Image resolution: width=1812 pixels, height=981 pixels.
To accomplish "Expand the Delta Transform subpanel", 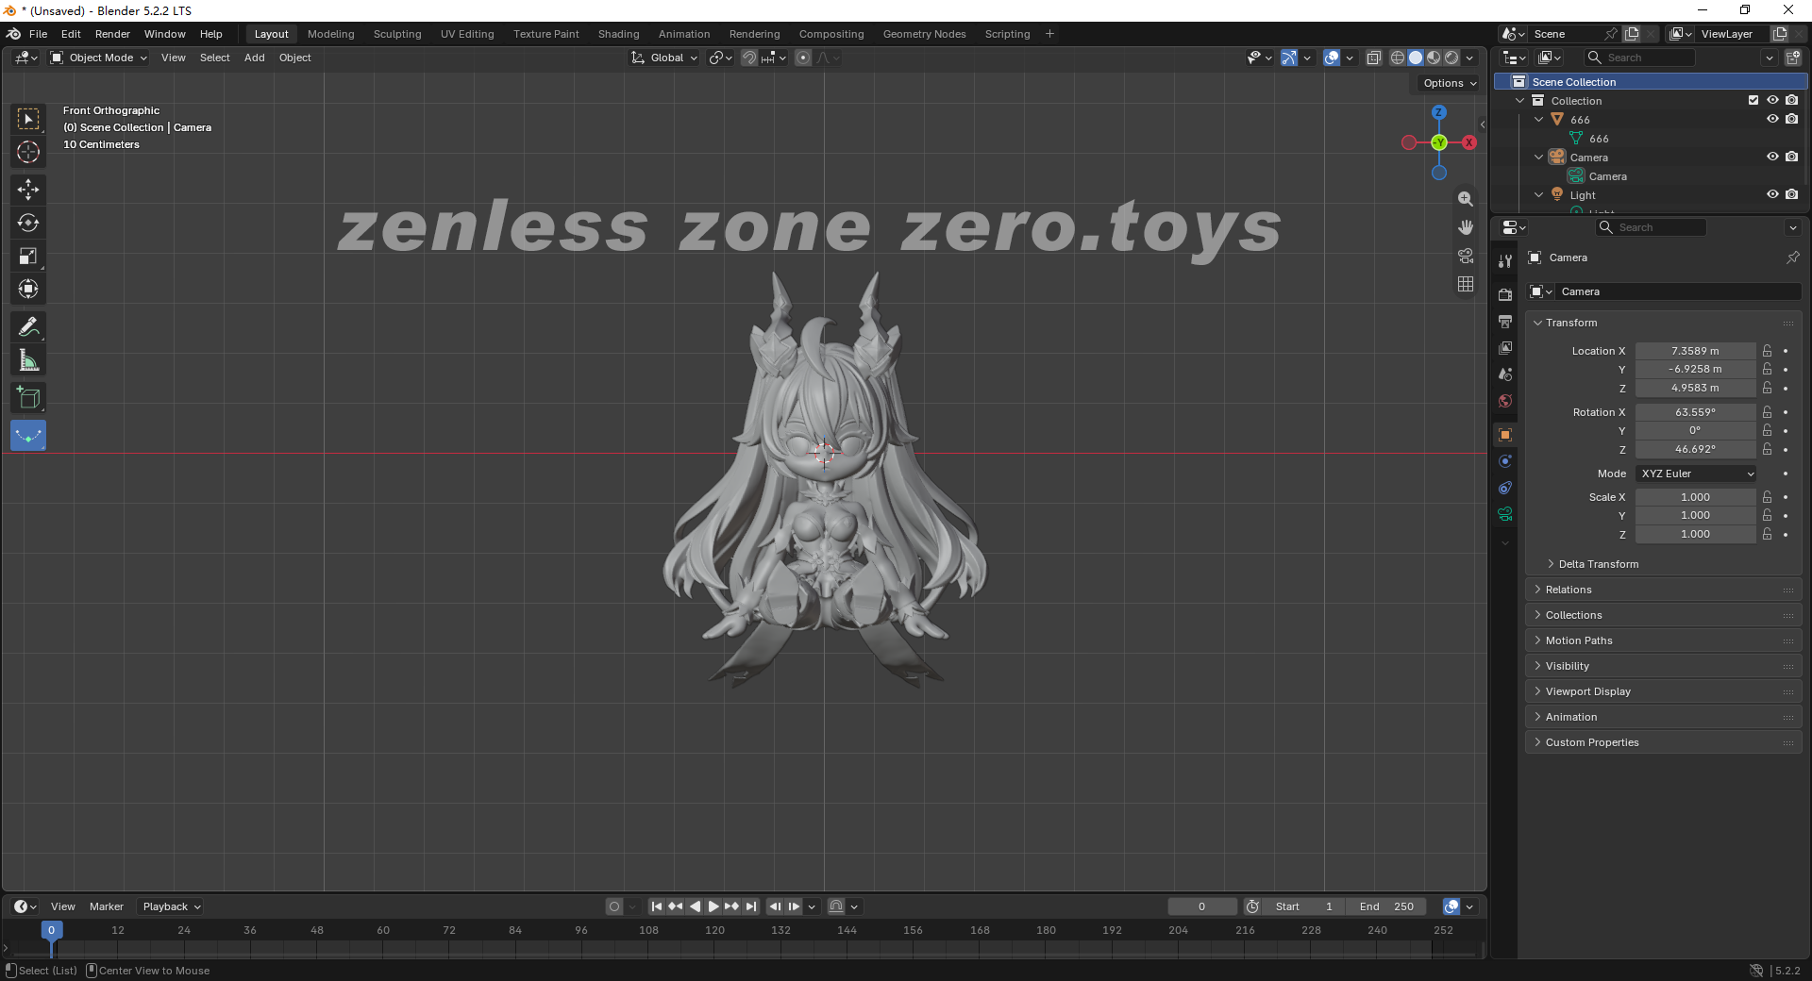I will [1598, 564].
